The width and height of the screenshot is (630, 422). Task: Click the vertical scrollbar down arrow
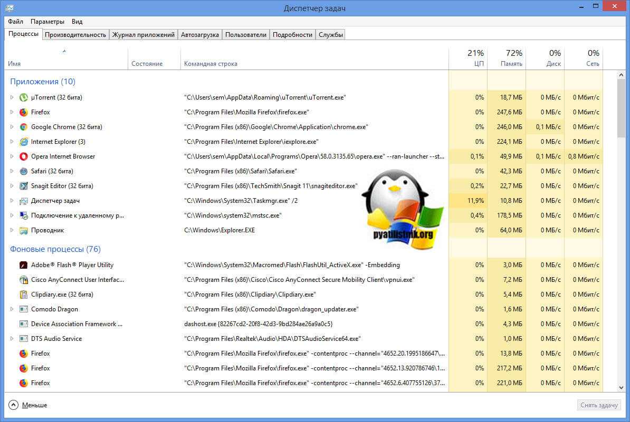tap(621, 388)
